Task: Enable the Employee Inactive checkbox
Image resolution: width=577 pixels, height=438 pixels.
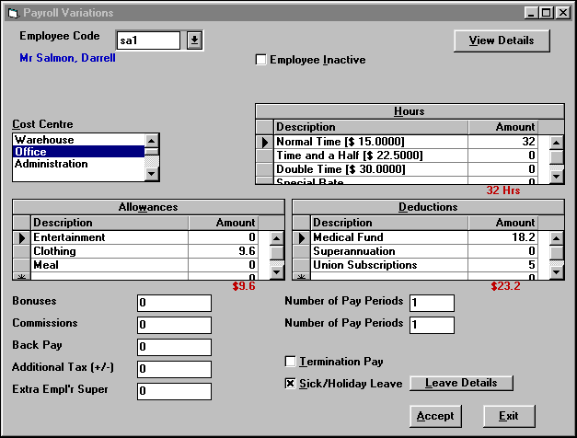Action: click(x=261, y=60)
